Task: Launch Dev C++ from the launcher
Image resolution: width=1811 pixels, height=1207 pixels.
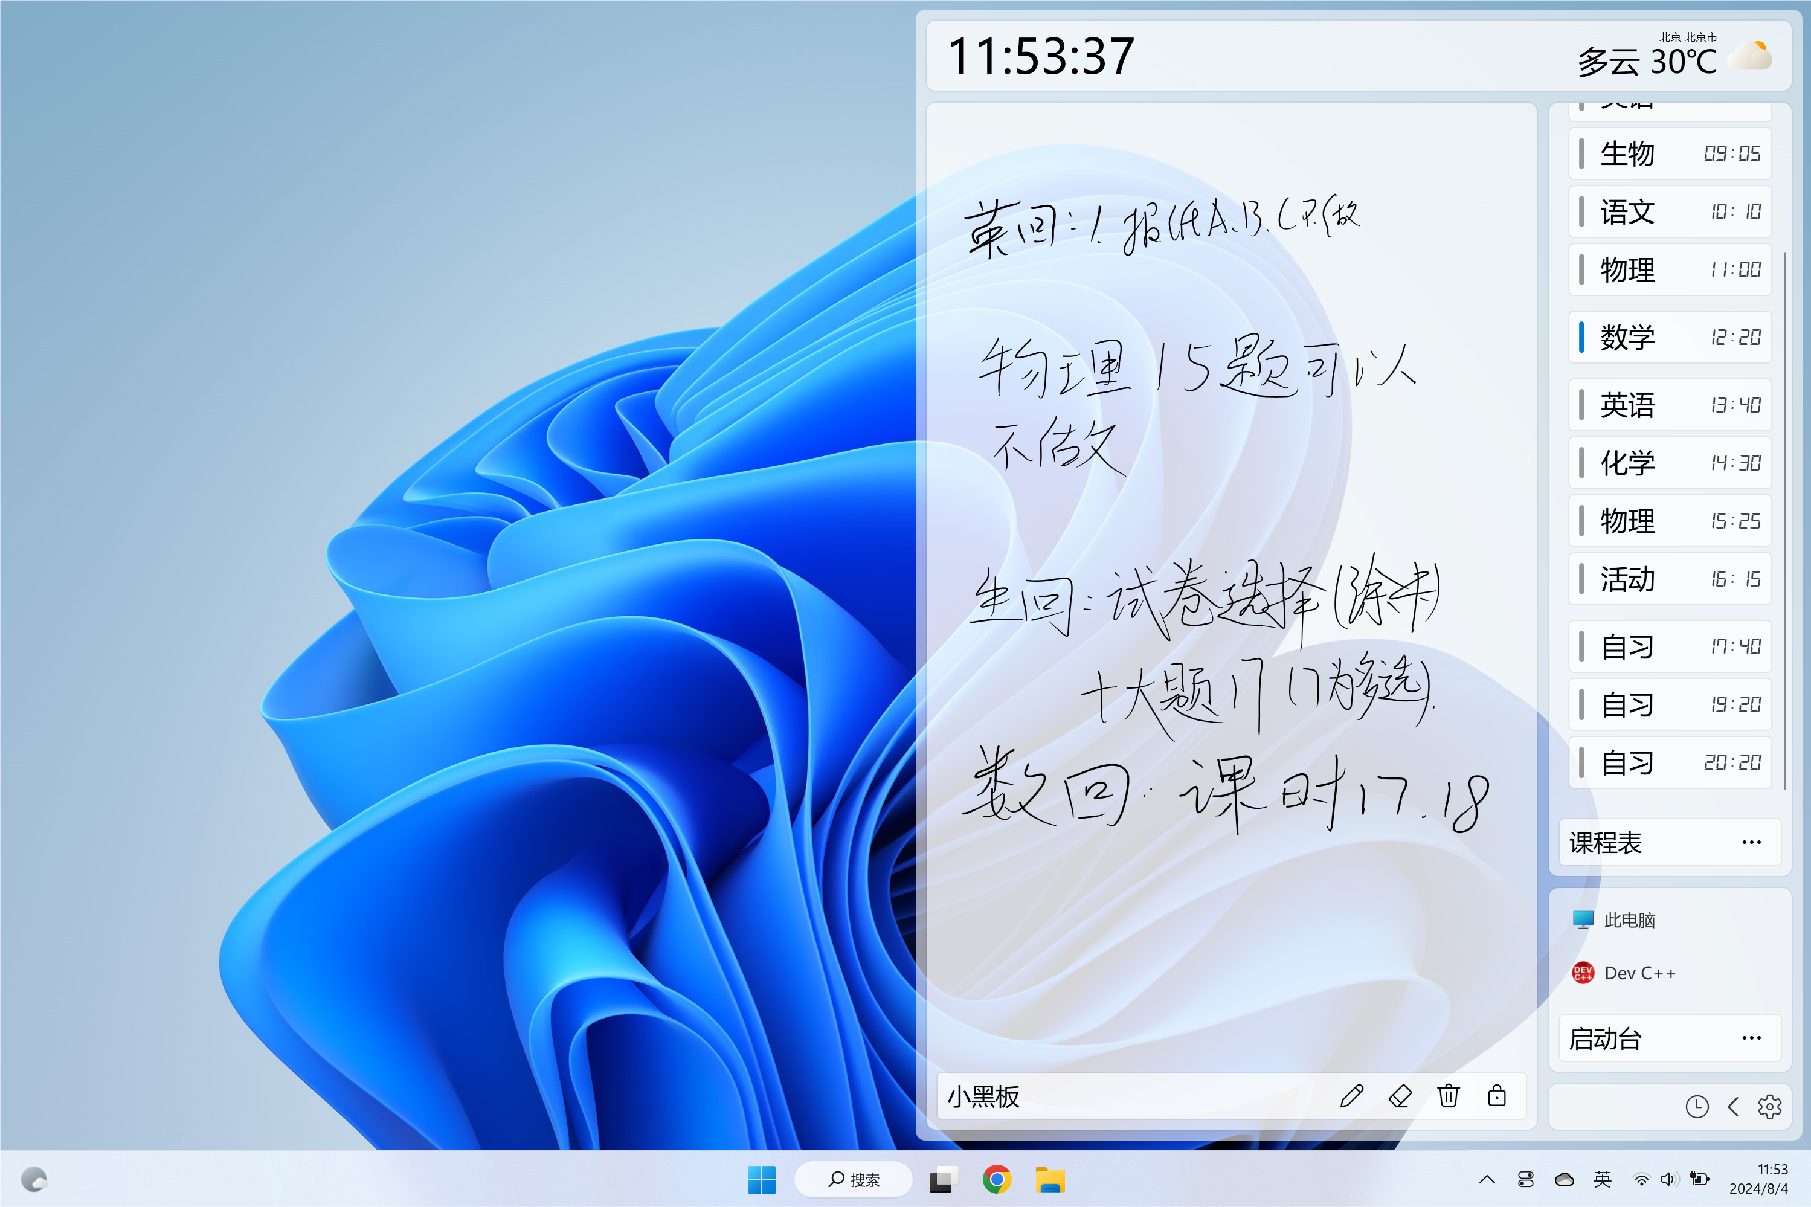Action: pyautogui.click(x=1624, y=973)
